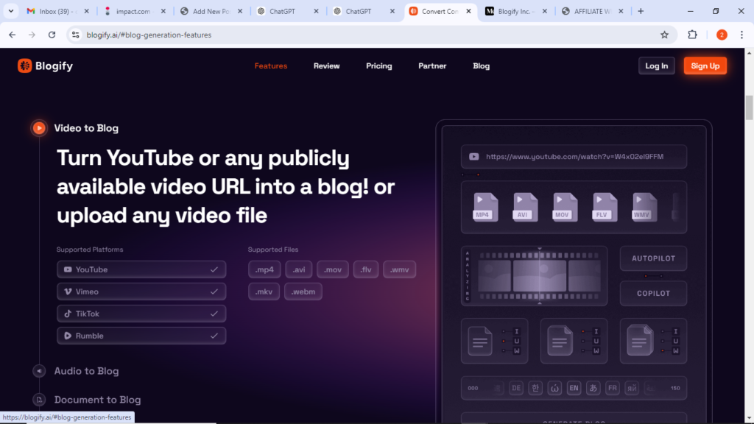Select the Vimeo supported platform row
Viewport: 754px width, 424px height.
[141, 291]
